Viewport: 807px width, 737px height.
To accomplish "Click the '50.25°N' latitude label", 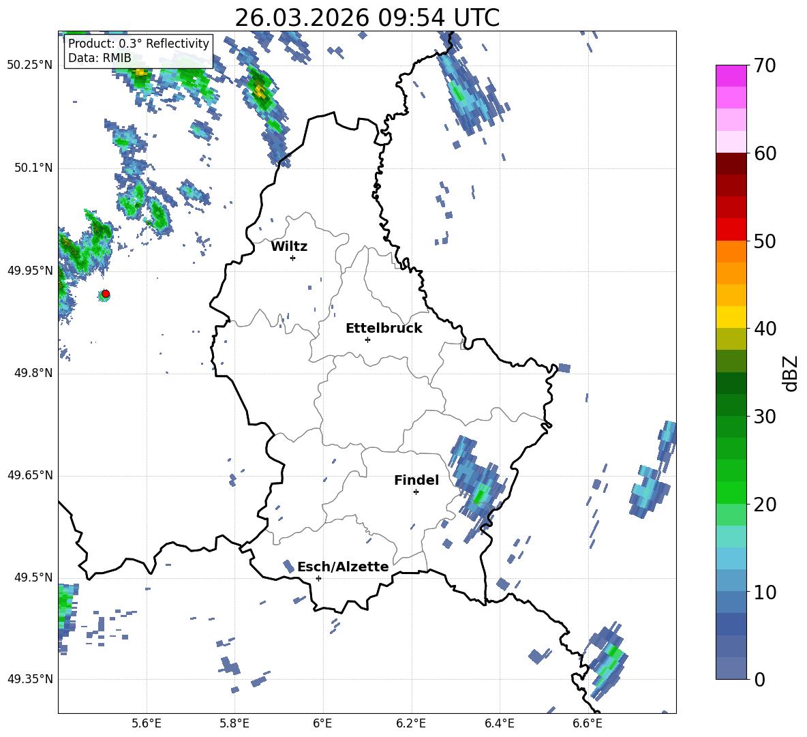I will [30, 65].
